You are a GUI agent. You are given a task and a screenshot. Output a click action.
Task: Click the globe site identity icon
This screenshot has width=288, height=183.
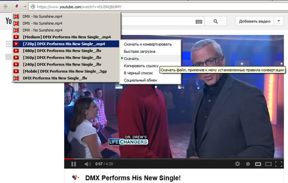(33, 7)
